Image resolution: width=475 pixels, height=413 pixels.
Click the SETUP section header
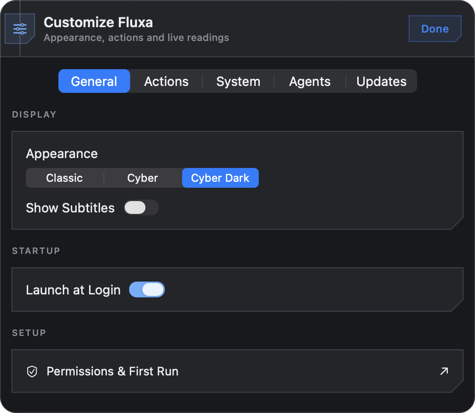point(29,332)
